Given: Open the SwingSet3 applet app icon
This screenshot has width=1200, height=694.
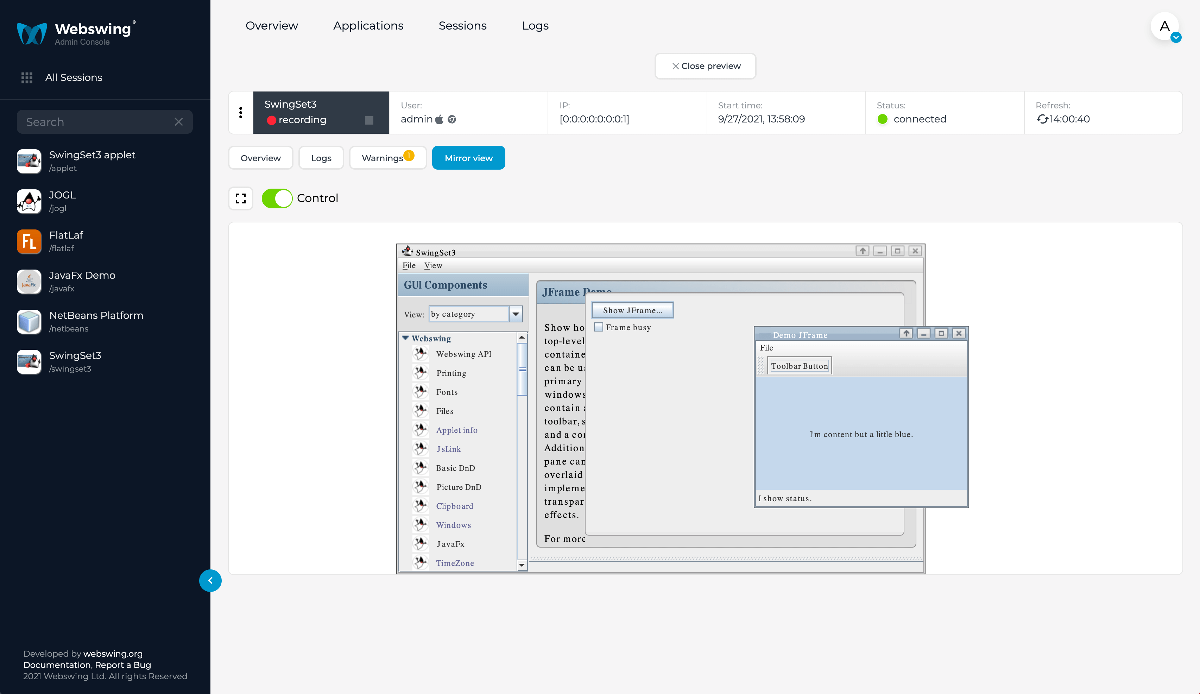Looking at the screenshot, I should click(x=29, y=161).
